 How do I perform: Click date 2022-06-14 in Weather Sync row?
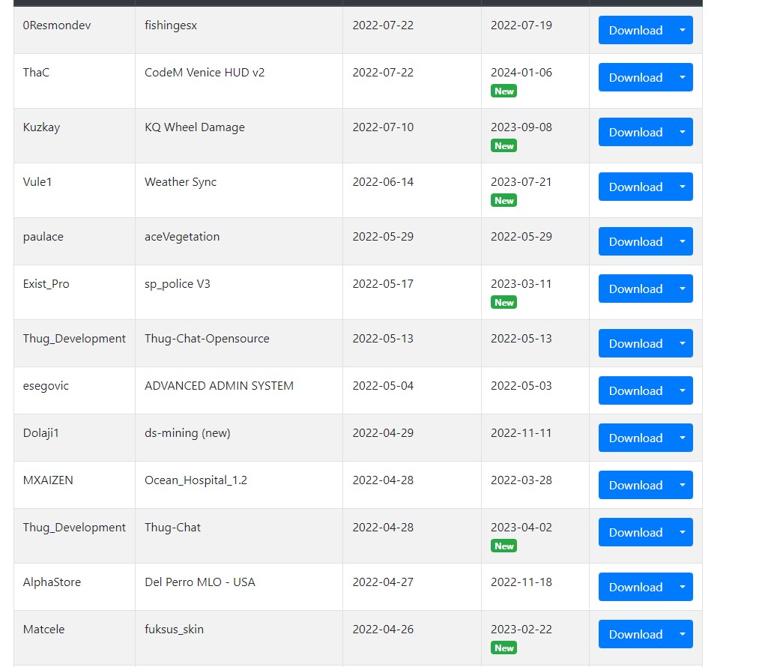[383, 182]
